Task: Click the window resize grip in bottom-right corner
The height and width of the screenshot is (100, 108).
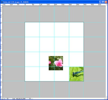Action: [x=106, y=99]
